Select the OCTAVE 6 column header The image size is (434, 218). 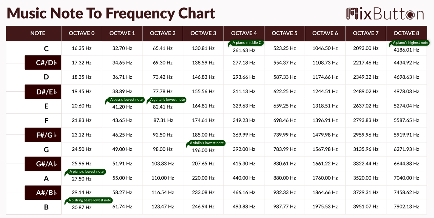[x=325, y=33]
